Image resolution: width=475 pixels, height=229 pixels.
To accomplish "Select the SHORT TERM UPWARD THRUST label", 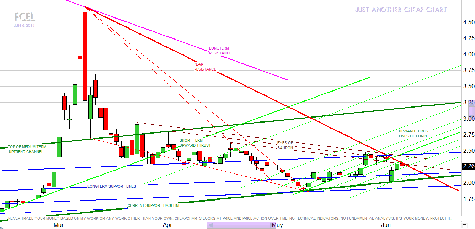I will click(x=195, y=143).
